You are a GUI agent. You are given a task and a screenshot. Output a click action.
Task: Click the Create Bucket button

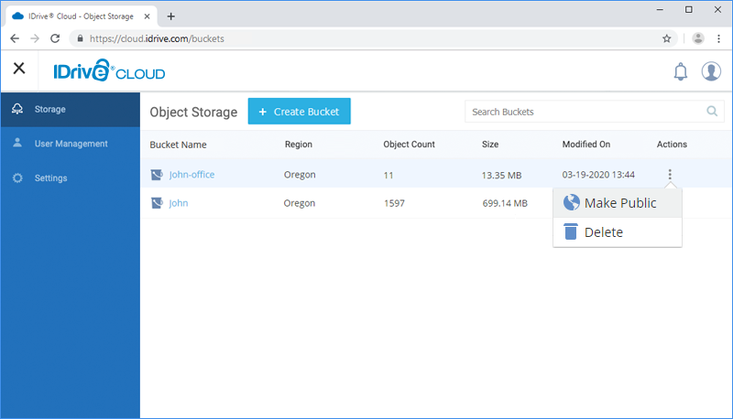[299, 112]
